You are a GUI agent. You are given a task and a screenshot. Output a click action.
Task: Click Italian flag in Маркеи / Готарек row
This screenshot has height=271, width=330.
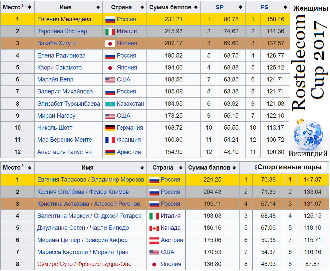tap(154, 216)
